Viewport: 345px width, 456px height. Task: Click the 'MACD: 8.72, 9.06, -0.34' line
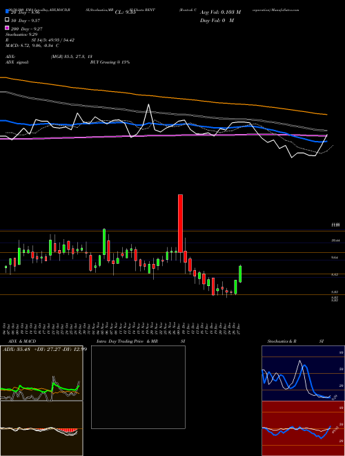(32, 46)
